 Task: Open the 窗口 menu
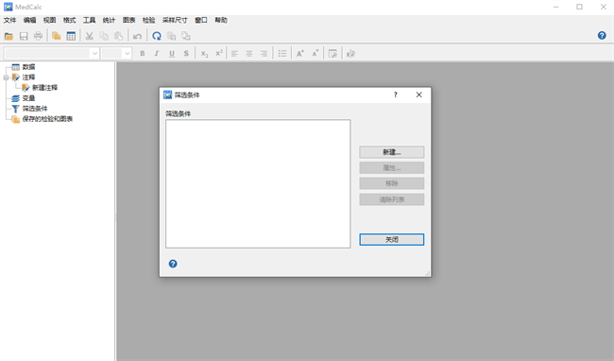(x=201, y=20)
